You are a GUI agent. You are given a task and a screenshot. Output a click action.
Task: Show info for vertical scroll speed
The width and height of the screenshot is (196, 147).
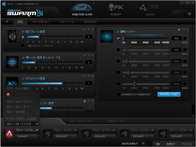click(x=93, y=29)
